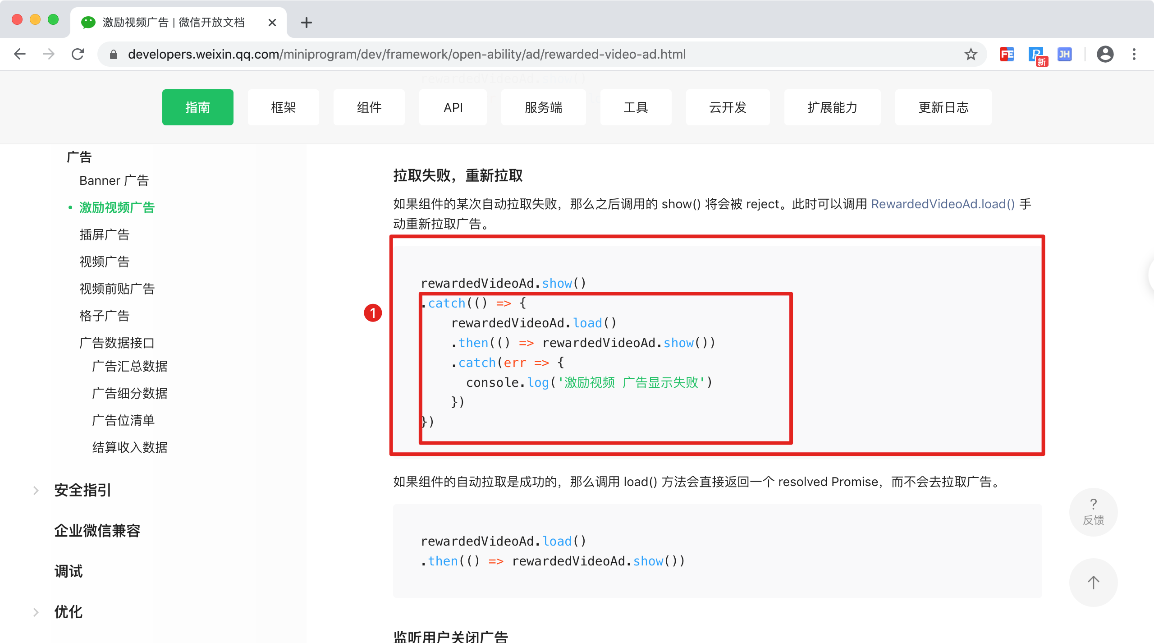The width and height of the screenshot is (1154, 643).
Task: Expand the 优化 sidebar section
Action: click(69, 612)
